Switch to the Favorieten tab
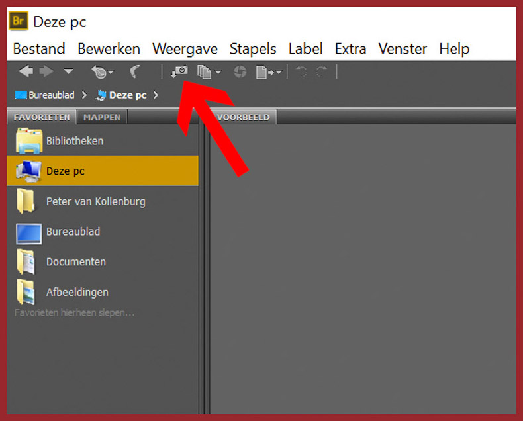523x421 pixels. [42, 117]
